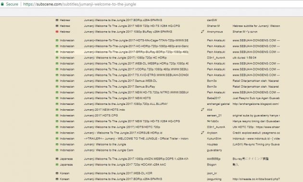Click the gray rating icon beside Japanese AMZN WEBRip

[57, 159]
